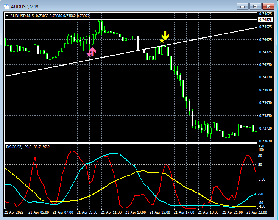Click the 21 Apr 2022 time label

coord(14,212)
